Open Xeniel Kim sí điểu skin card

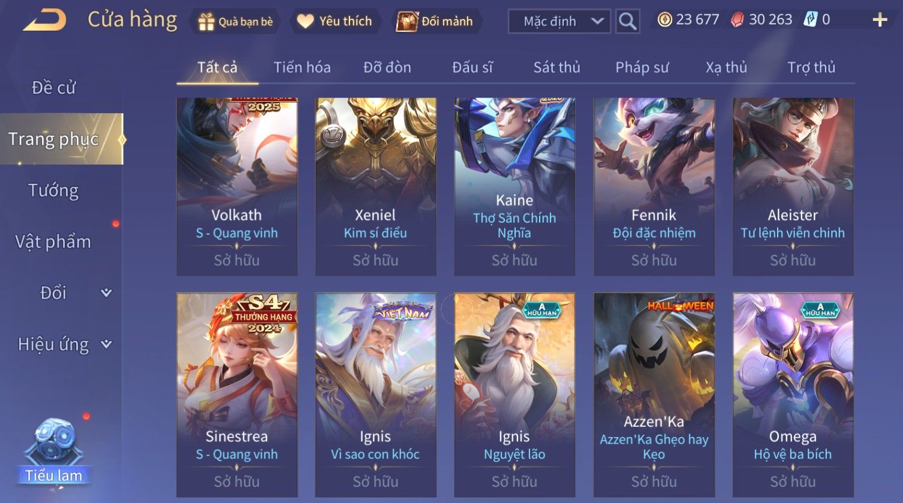375,186
